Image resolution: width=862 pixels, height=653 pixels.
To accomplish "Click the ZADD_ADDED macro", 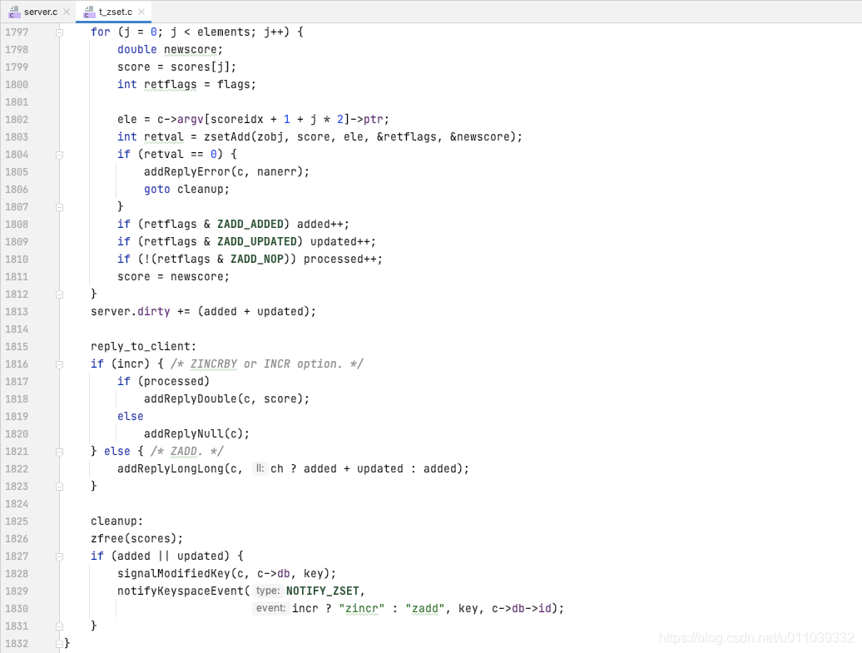I will pos(250,225).
